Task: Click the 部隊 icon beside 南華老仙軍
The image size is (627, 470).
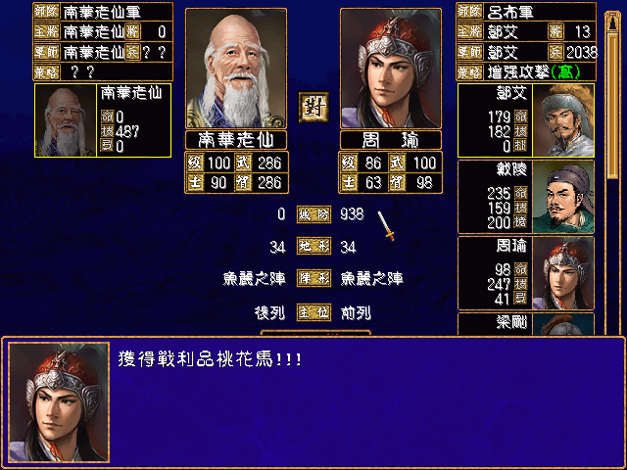Action: pyautogui.click(x=47, y=12)
